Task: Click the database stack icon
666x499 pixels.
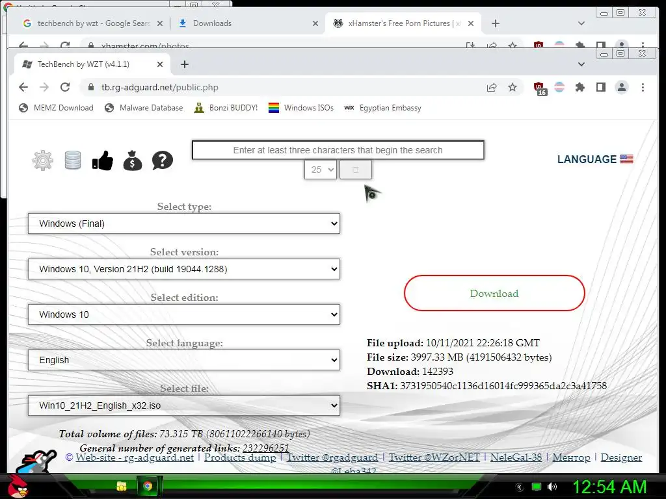Action: tap(73, 160)
